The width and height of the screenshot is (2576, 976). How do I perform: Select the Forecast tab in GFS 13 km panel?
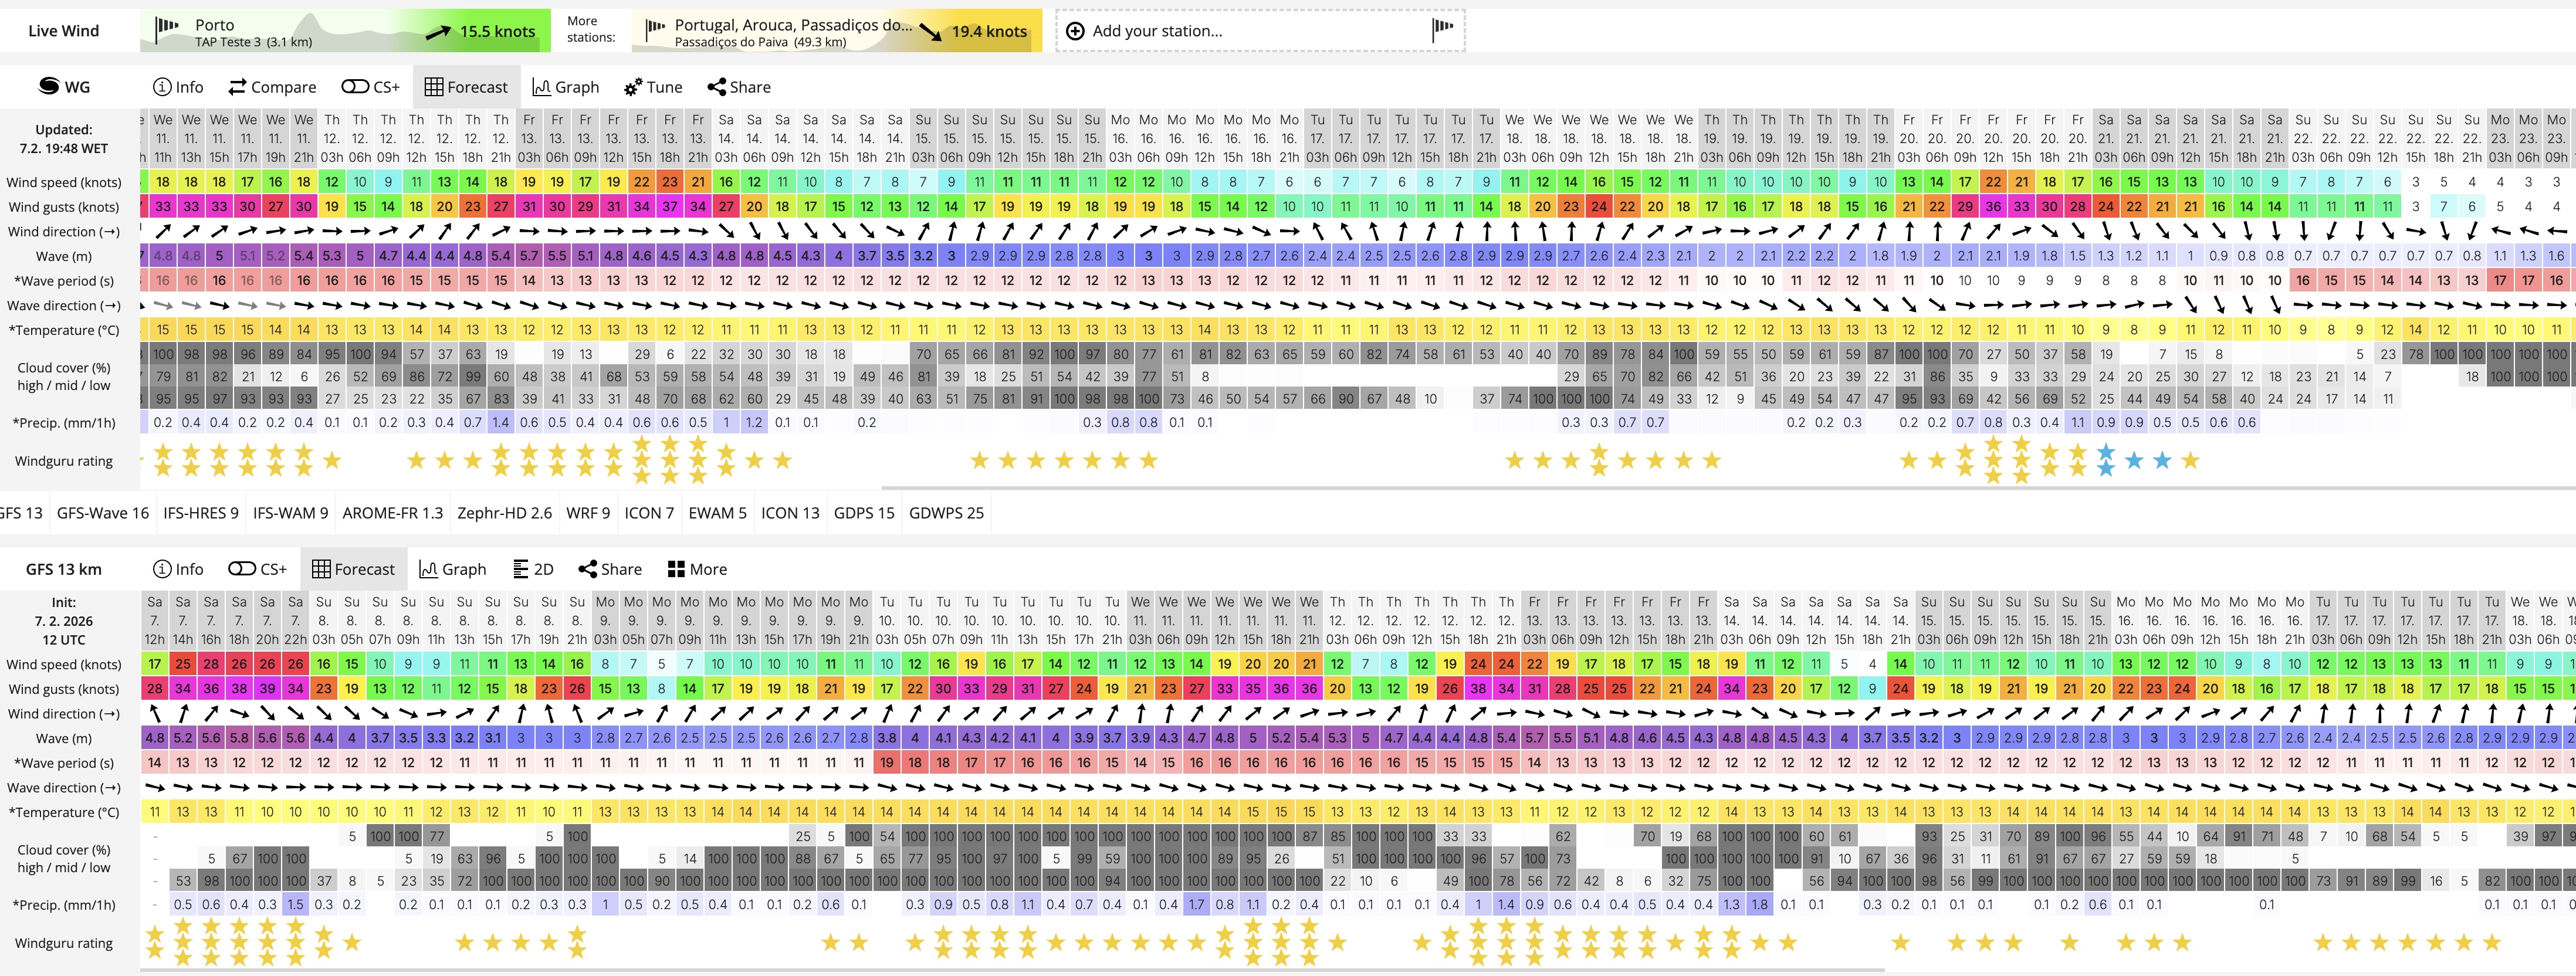353,569
